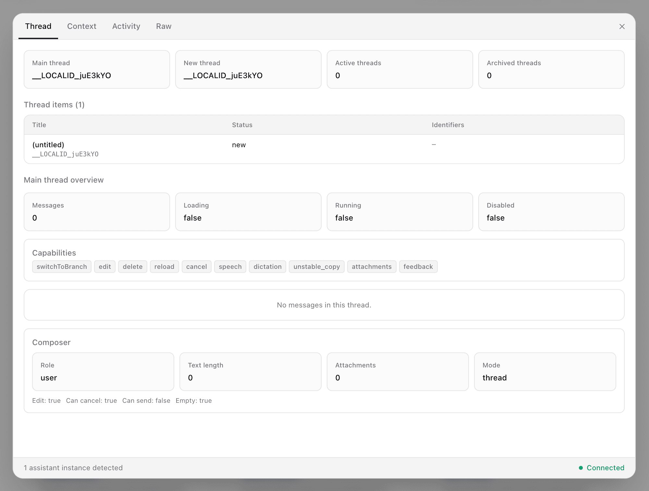The height and width of the screenshot is (491, 649).
Task: Click the switchToBranch capability chip
Action: click(x=62, y=267)
